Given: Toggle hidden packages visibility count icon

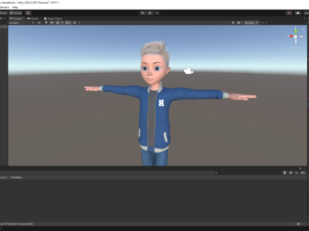Looking at the screenshot, I should [303, 173].
